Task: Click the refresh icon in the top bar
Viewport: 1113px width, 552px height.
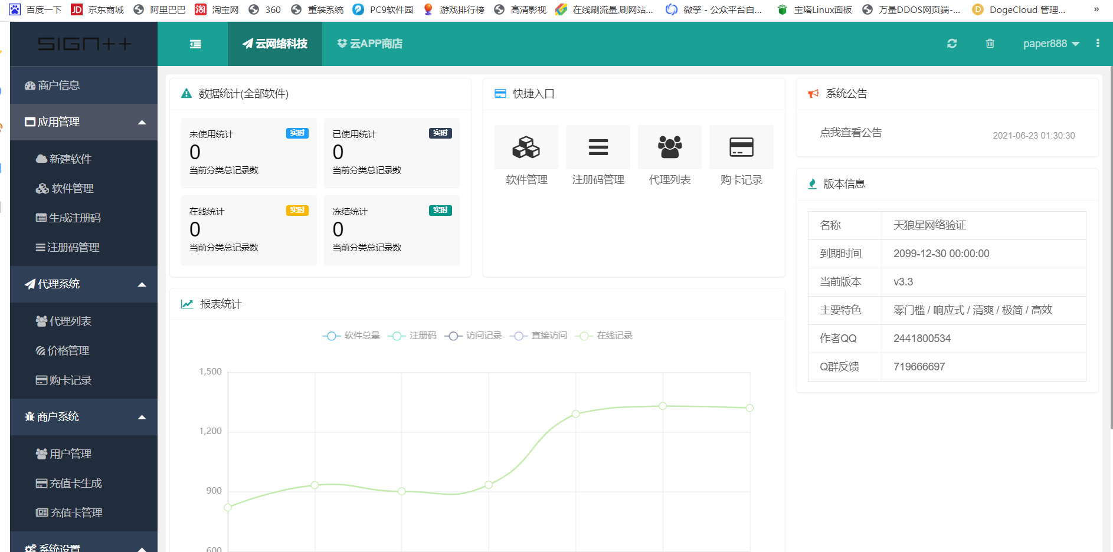Action: tap(952, 43)
